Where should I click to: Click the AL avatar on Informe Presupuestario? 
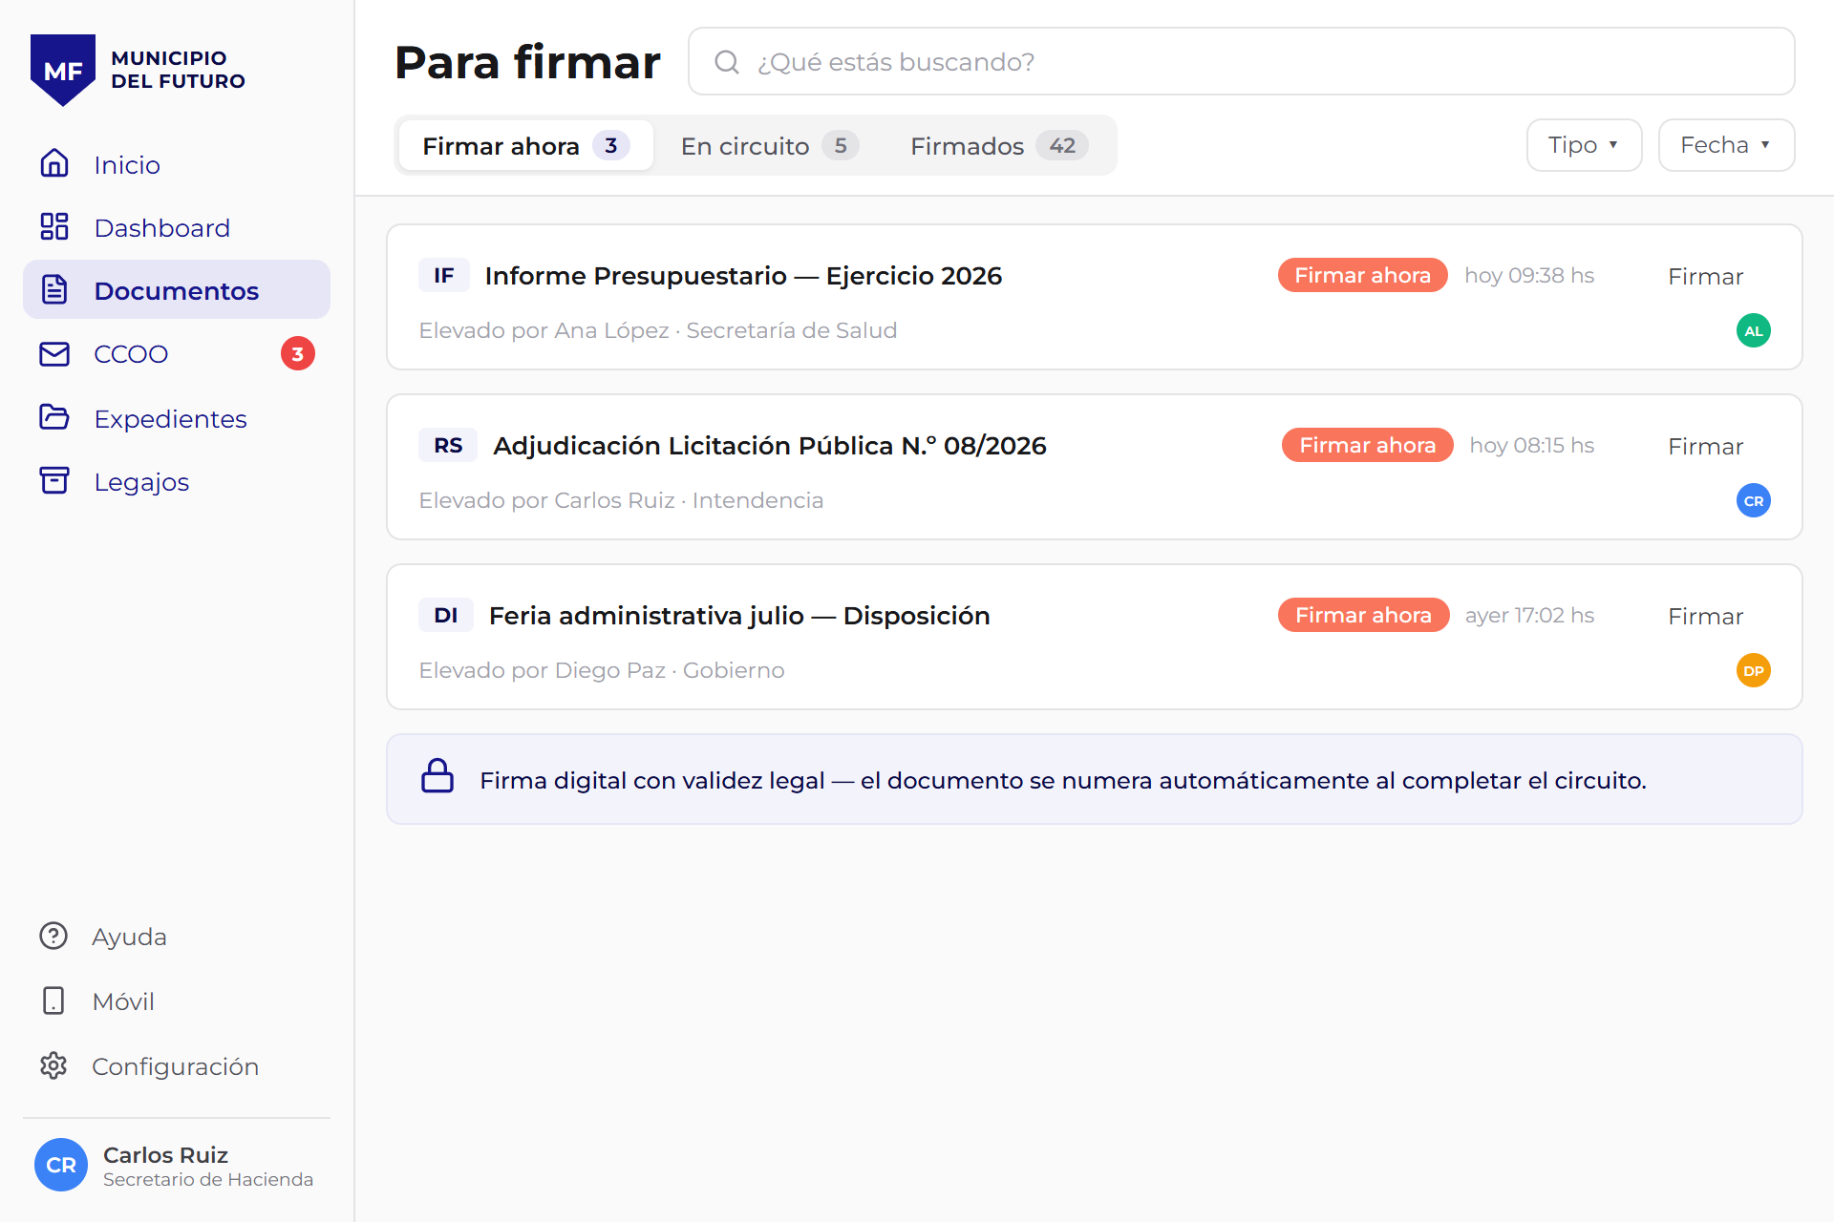pyautogui.click(x=1754, y=330)
